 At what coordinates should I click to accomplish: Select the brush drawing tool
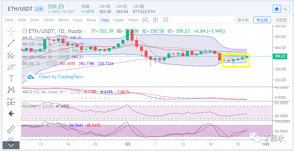pos(11,67)
